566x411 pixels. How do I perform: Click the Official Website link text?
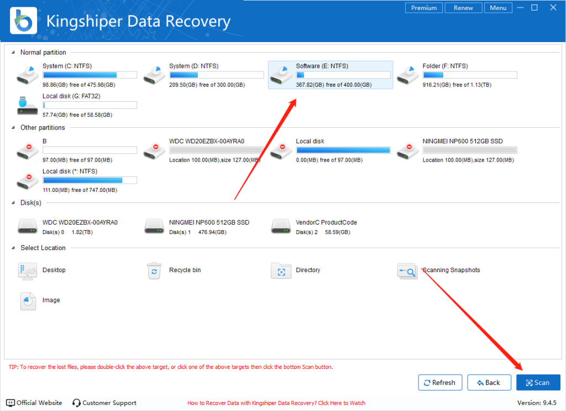(39, 403)
